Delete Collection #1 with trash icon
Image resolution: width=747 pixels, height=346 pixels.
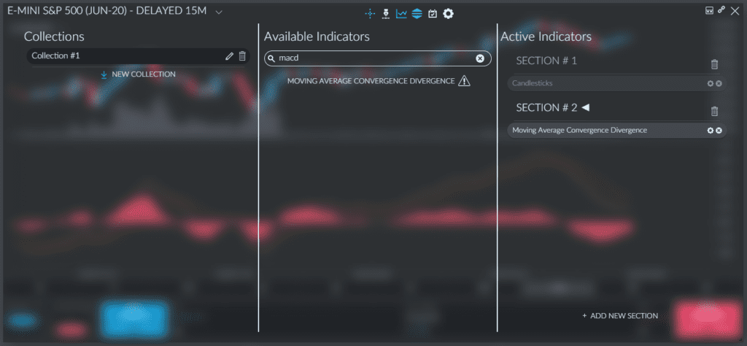click(x=242, y=55)
